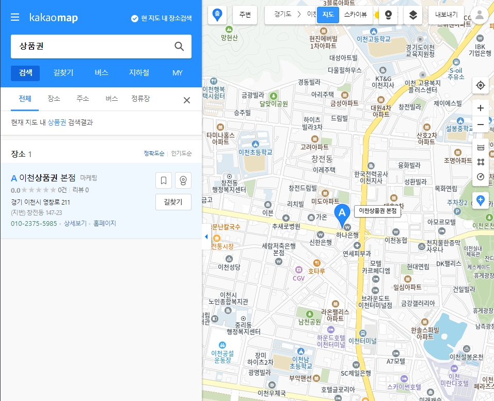Image resolution: width=494 pixels, height=401 pixels.
Task: Click the blue add-place pin button
Action: 480,201
